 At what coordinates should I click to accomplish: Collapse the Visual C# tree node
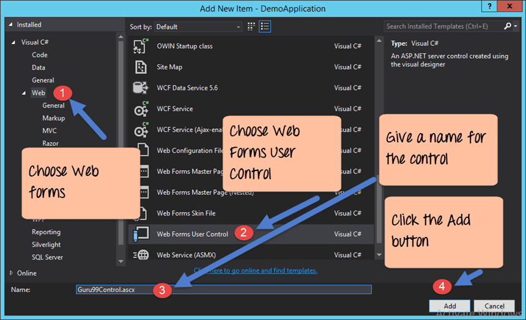click(14, 43)
